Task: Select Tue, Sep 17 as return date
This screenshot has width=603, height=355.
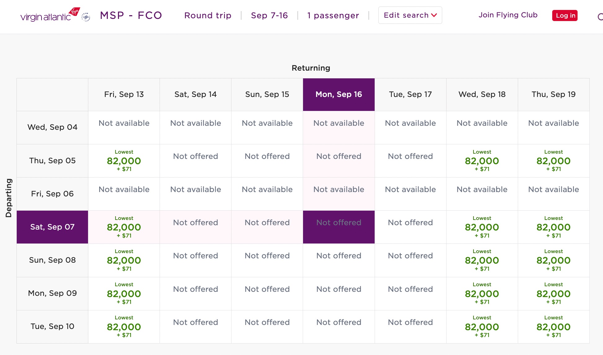Action: pos(410,94)
